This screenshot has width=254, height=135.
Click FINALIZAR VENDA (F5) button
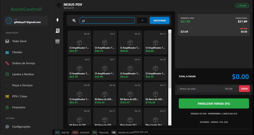click(214, 103)
